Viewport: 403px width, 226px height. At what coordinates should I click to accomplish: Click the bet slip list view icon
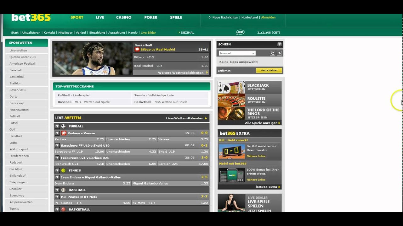point(273,53)
